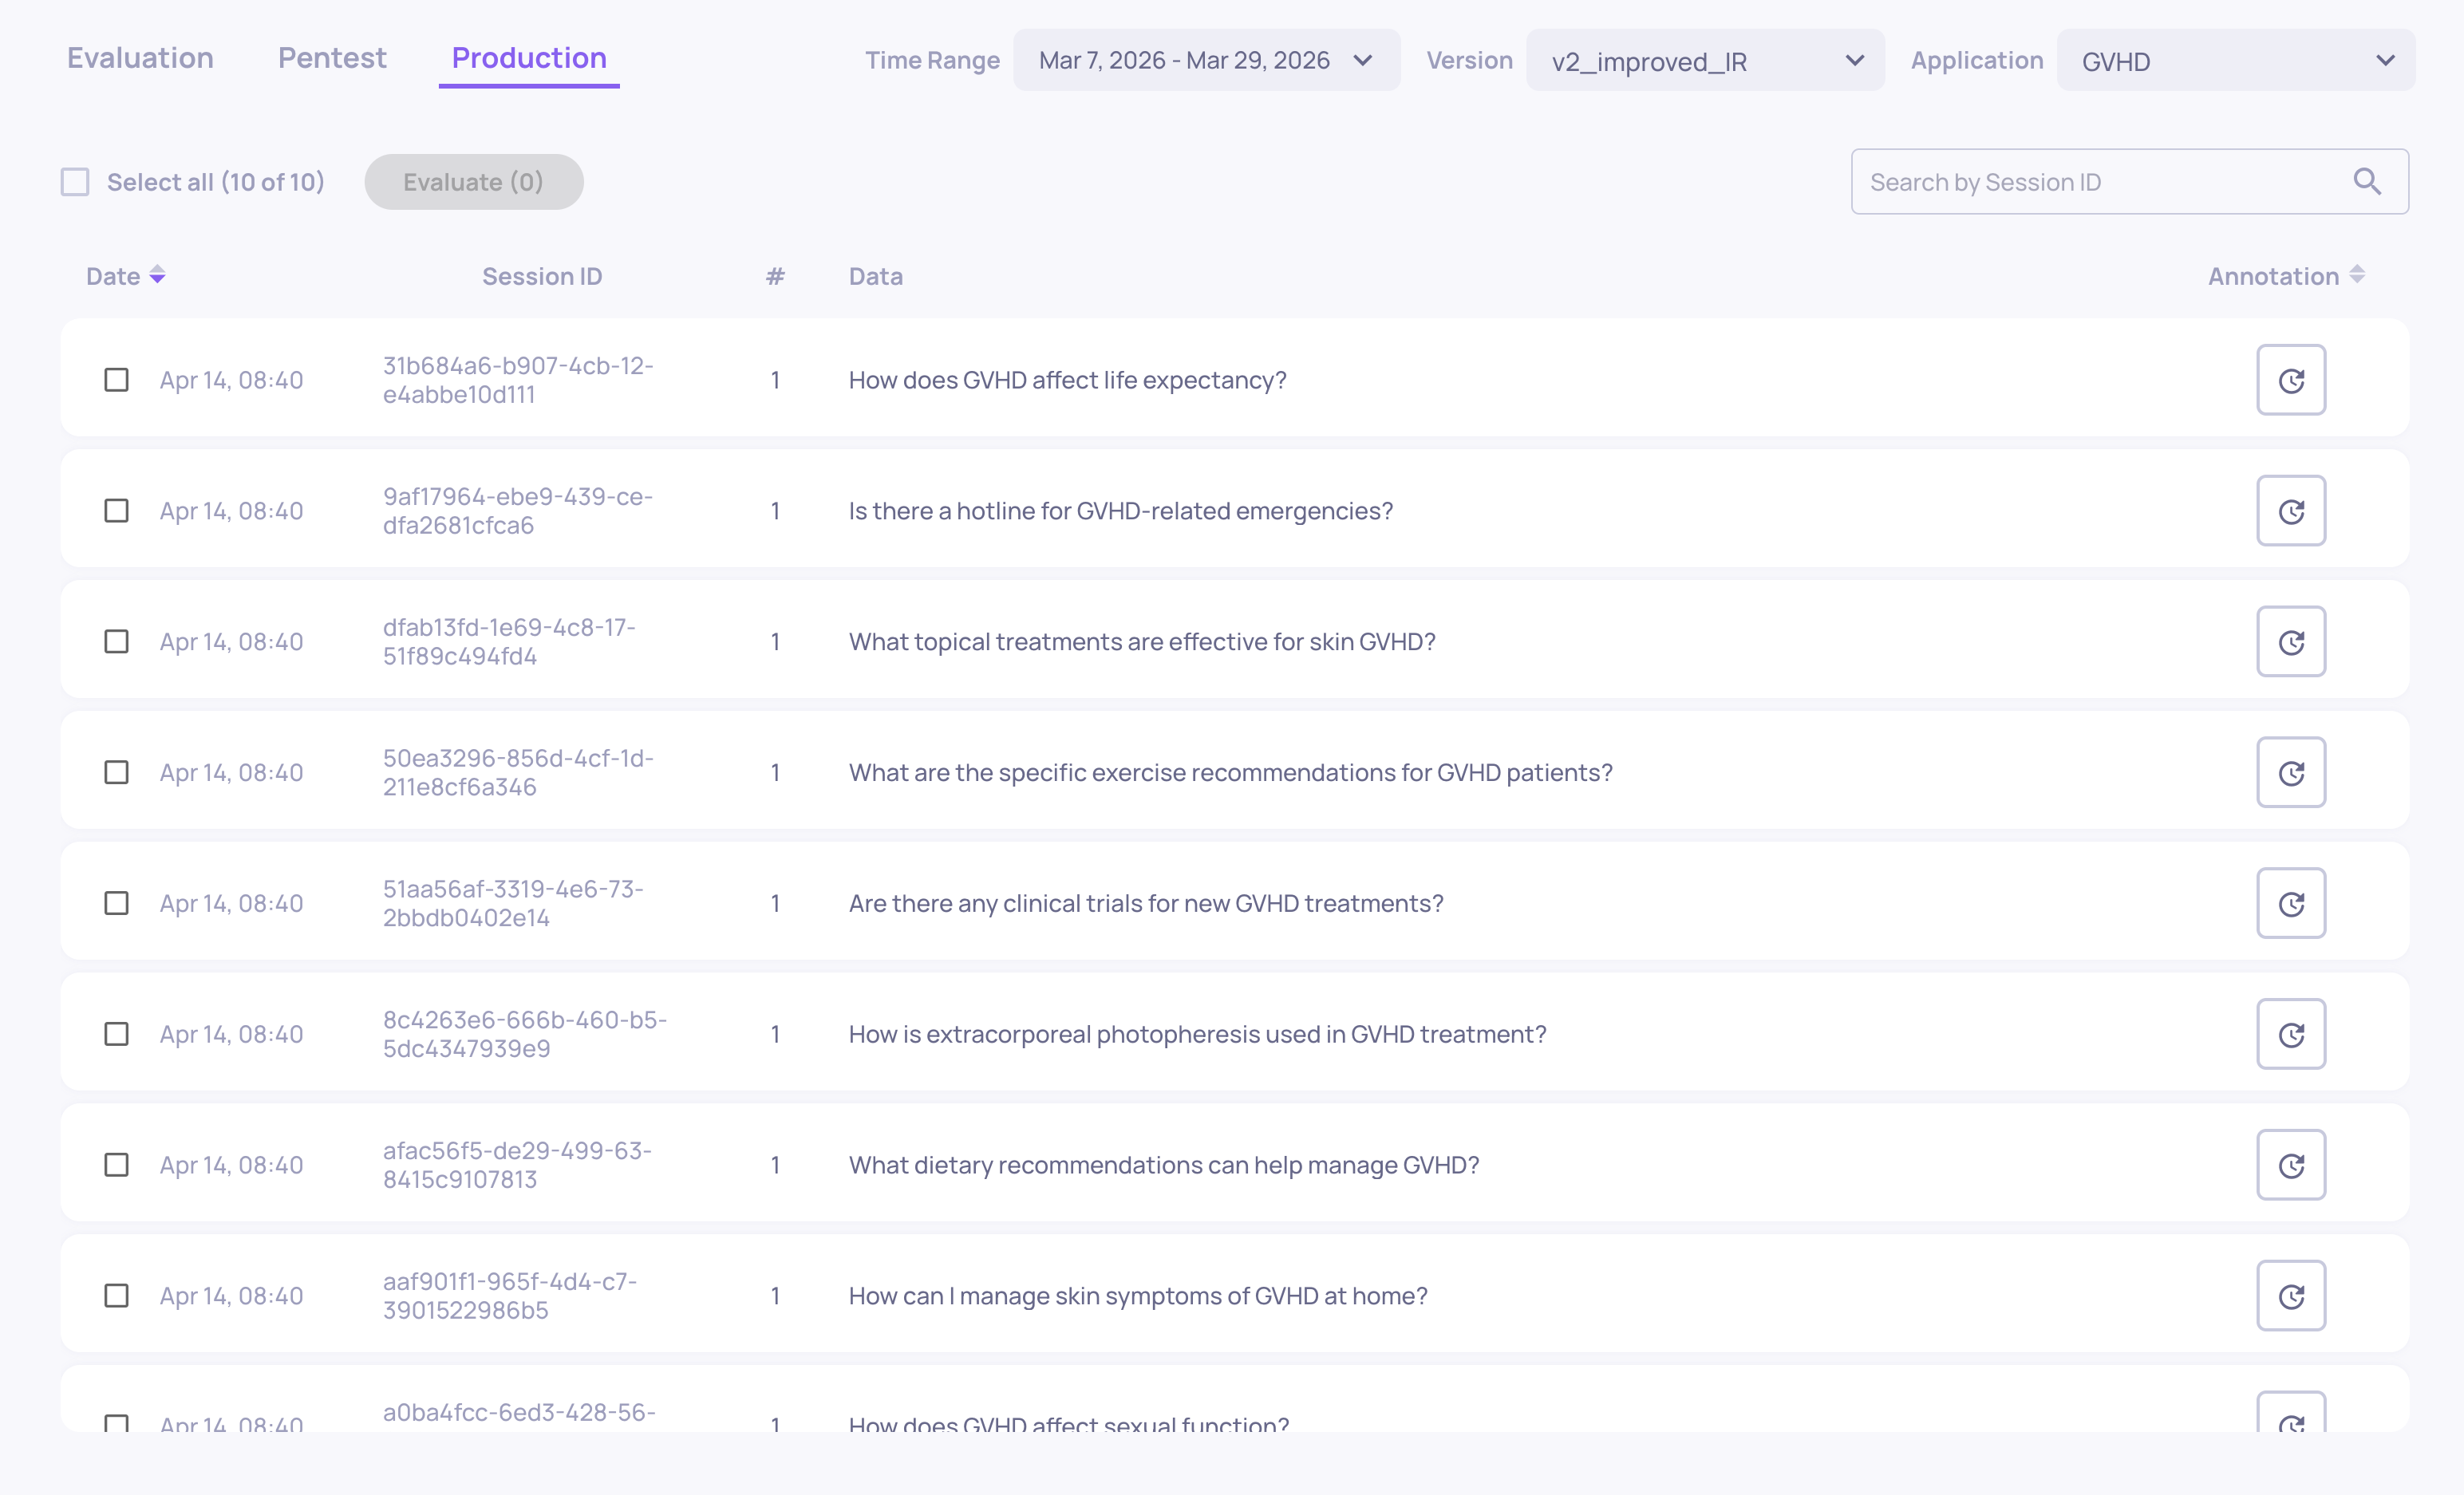
Task: Open annotation for extracorporeal photopheresis row
Action: [x=2290, y=1034]
